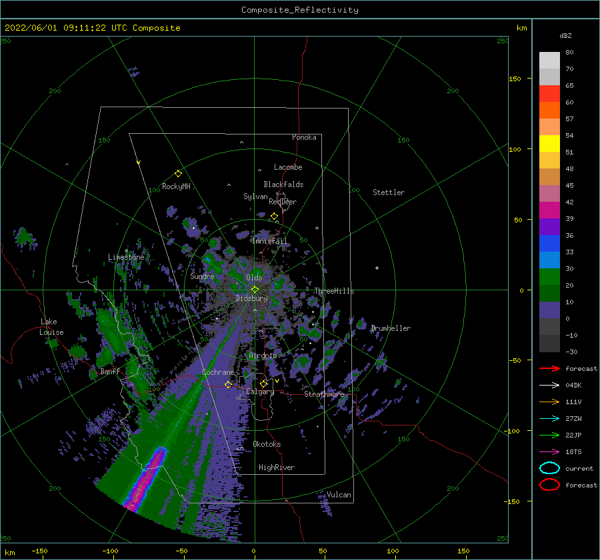Click the yellow diamond marker above Calgary
Screen dimensions: 600x560
pyautogui.click(x=263, y=384)
